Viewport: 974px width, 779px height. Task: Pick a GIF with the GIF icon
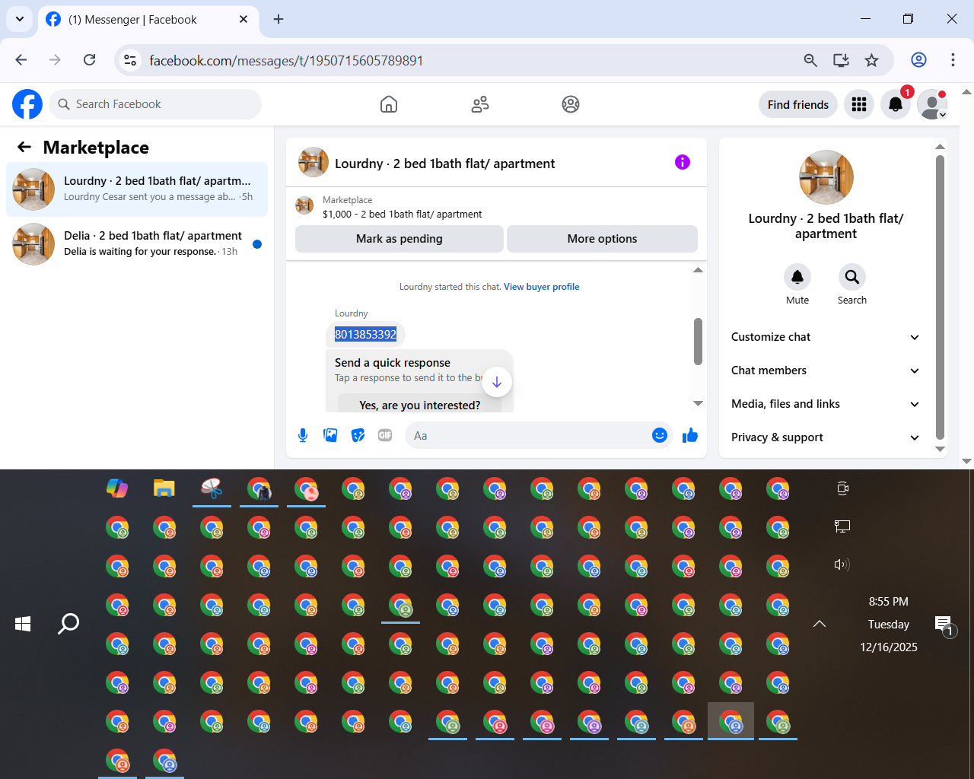pos(385,435)
